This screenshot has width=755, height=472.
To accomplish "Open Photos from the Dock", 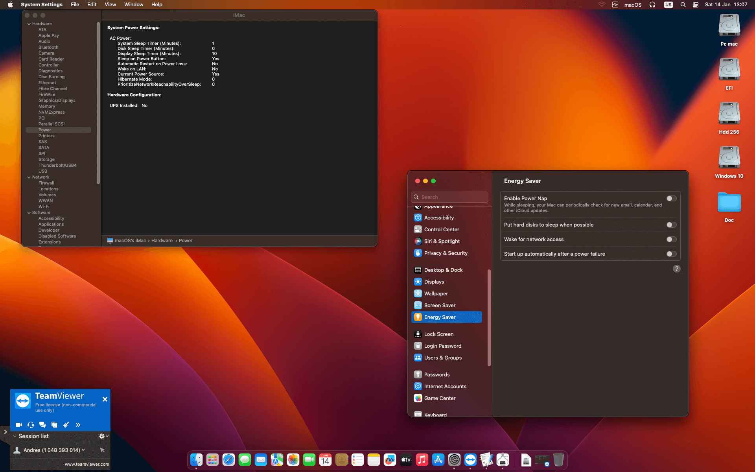I will [x=293, y=459].
